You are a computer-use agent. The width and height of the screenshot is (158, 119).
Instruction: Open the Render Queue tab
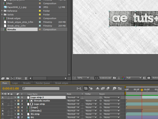tap(43, 83)
